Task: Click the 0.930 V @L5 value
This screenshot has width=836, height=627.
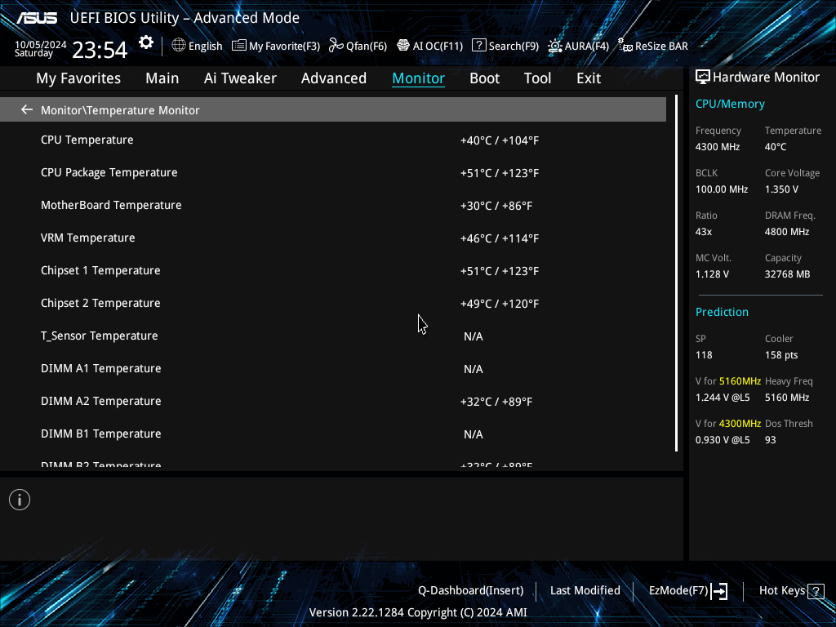Action: tap(723, 440)
